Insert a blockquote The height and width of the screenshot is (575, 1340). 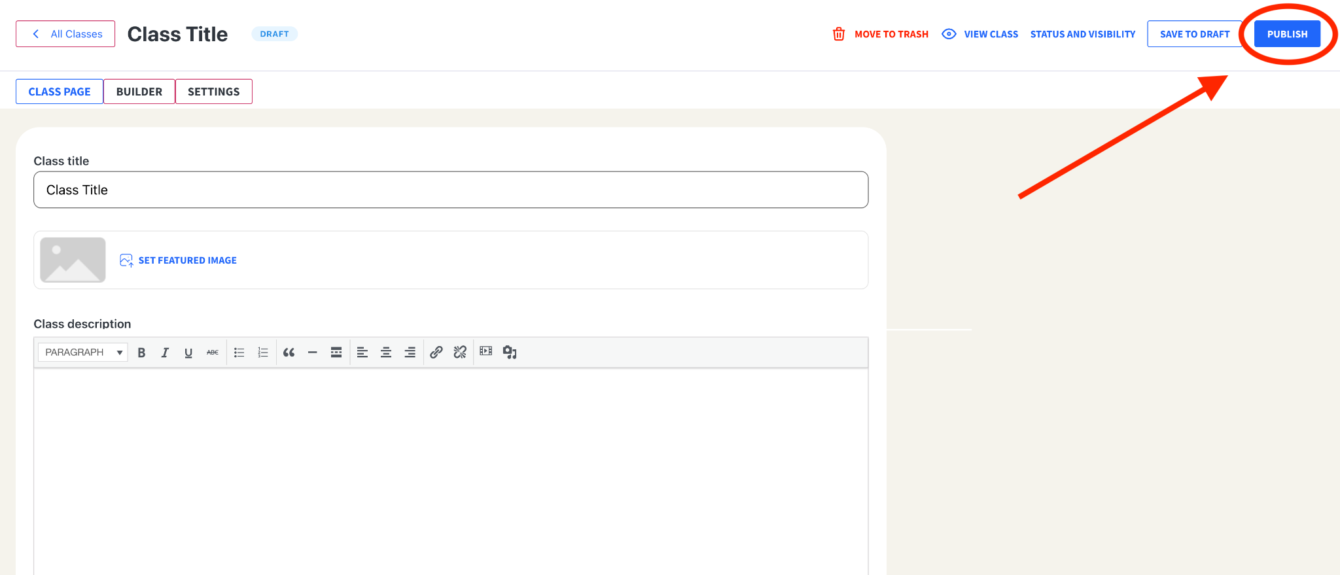[x=289, y=353]
